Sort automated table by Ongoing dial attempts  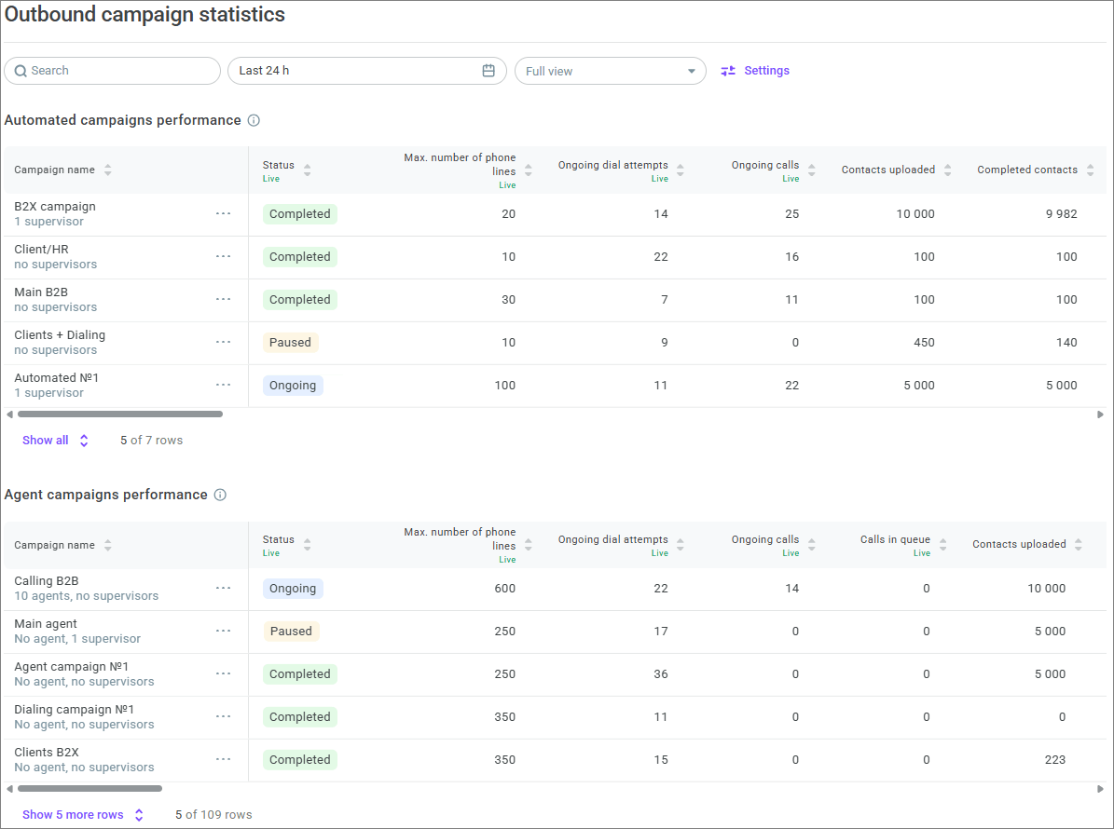[680, 170]
